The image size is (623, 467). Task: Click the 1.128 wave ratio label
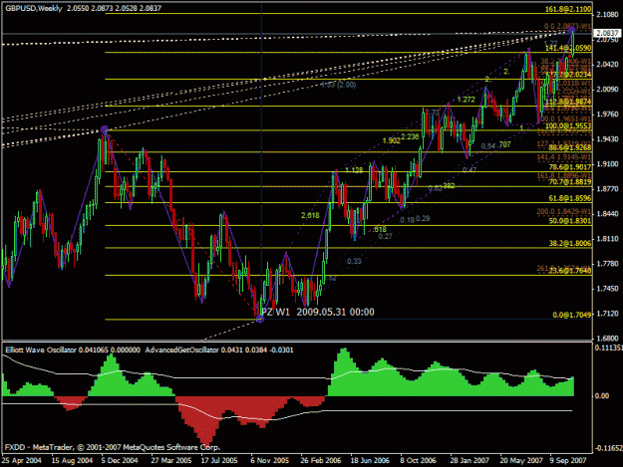[354, 170]
